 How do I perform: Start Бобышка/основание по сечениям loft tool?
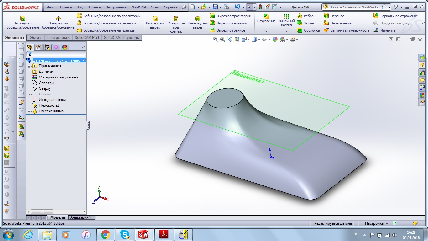[x=107, y=23]
